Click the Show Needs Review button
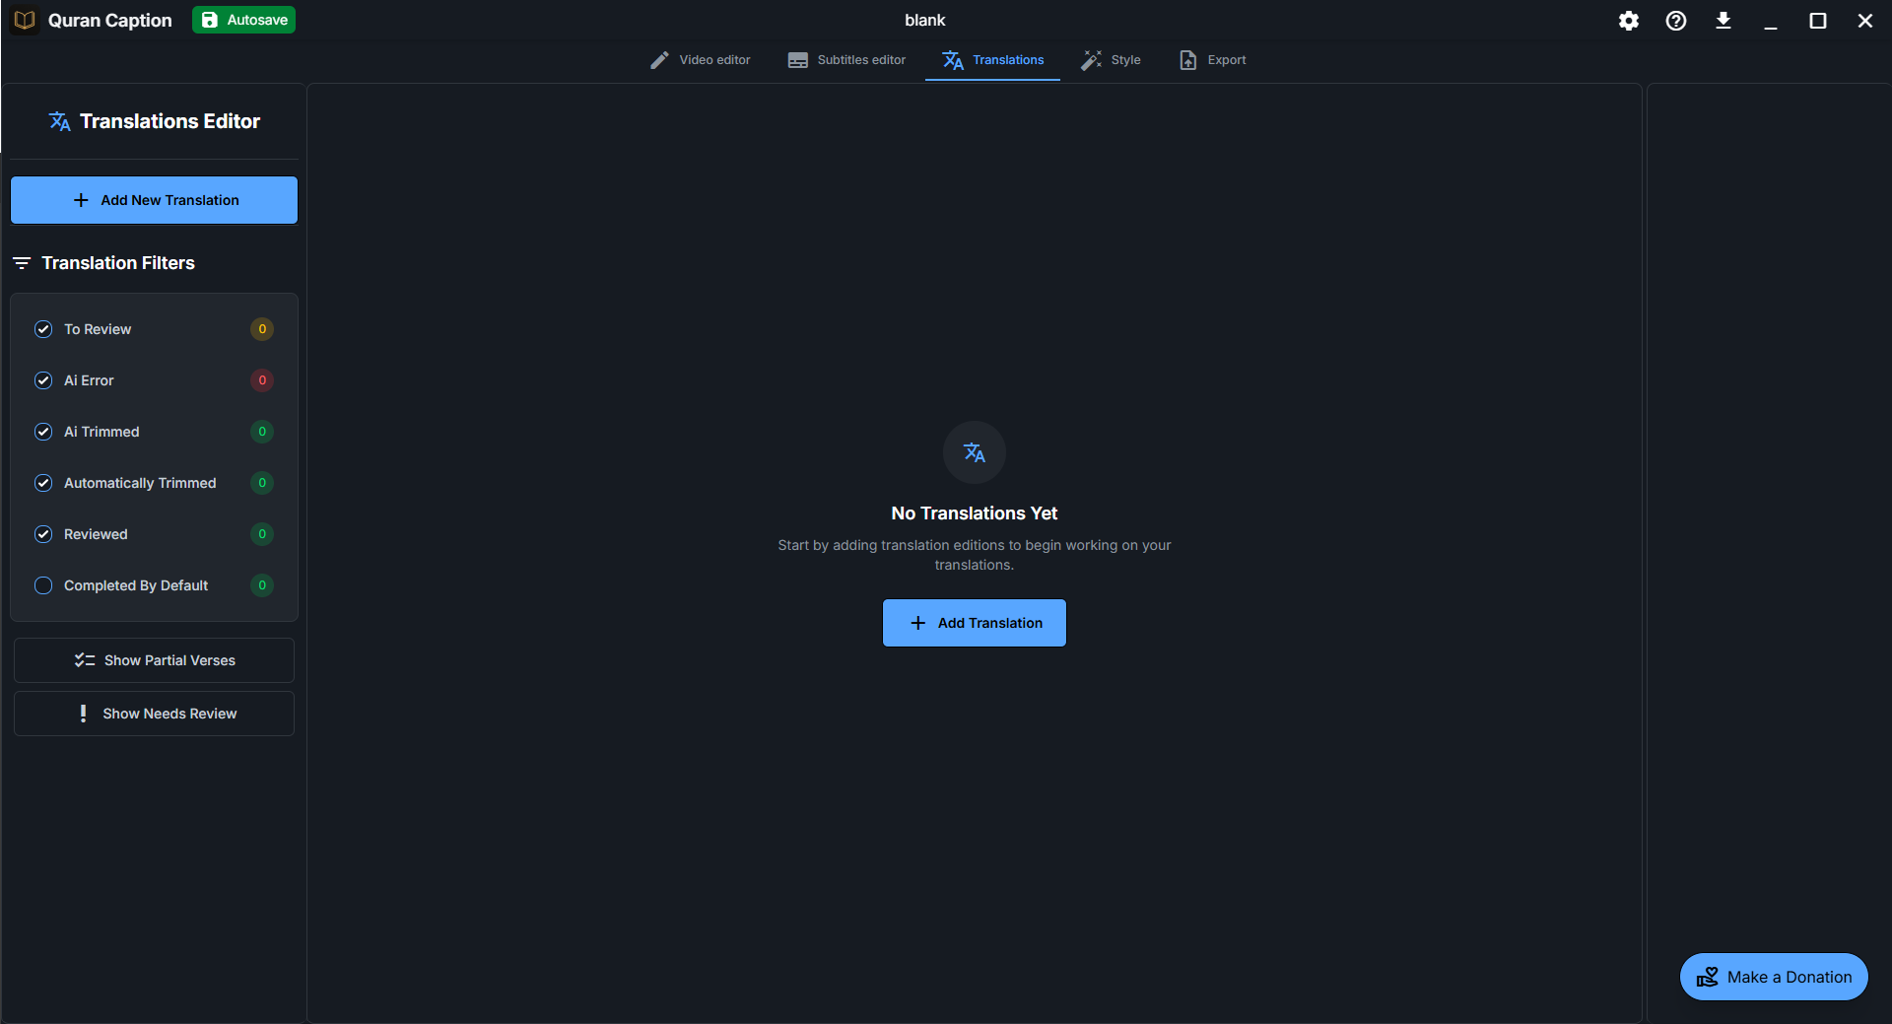The height and width of the screenshot is (1024, 1892). pos(154,714)
